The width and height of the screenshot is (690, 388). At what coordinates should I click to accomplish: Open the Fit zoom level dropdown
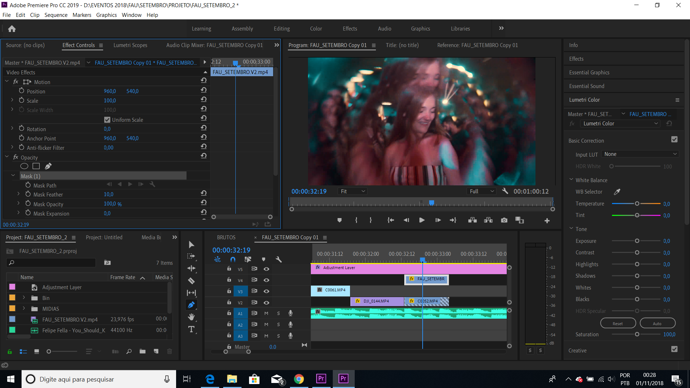(x=353, y=191)
